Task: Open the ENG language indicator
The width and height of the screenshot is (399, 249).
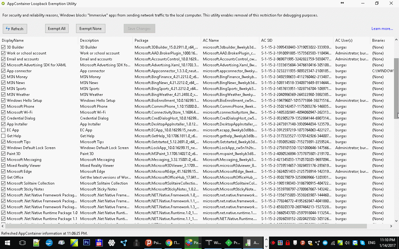Action: point(372,243)
